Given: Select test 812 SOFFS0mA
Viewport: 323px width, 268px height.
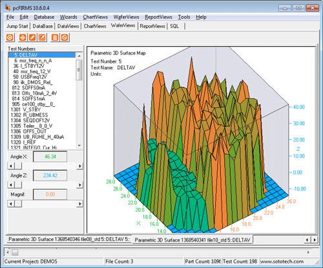Looking at the screenshot, I should [42, 88].
